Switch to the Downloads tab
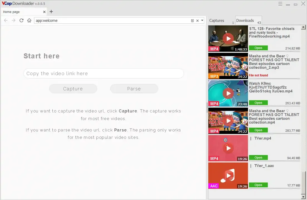 coord(248,21)
